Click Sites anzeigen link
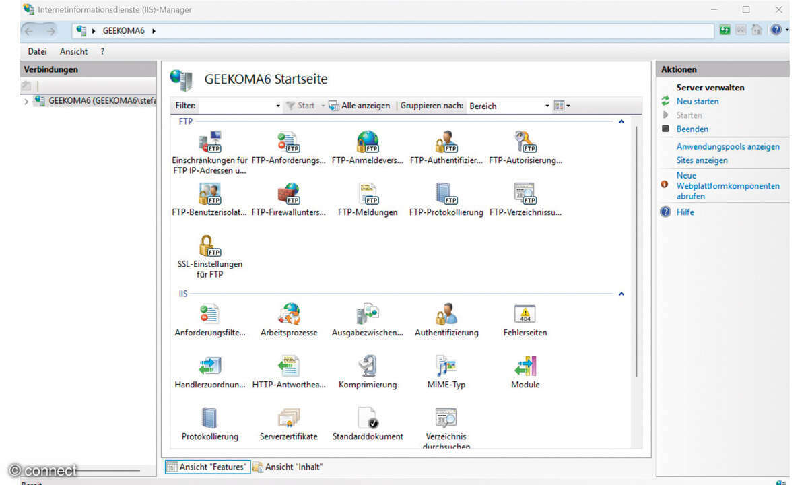808x485 pixels. point(702,160)
